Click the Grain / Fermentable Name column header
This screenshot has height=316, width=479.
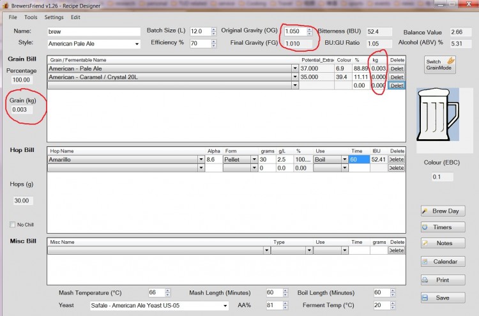point(78,60)
